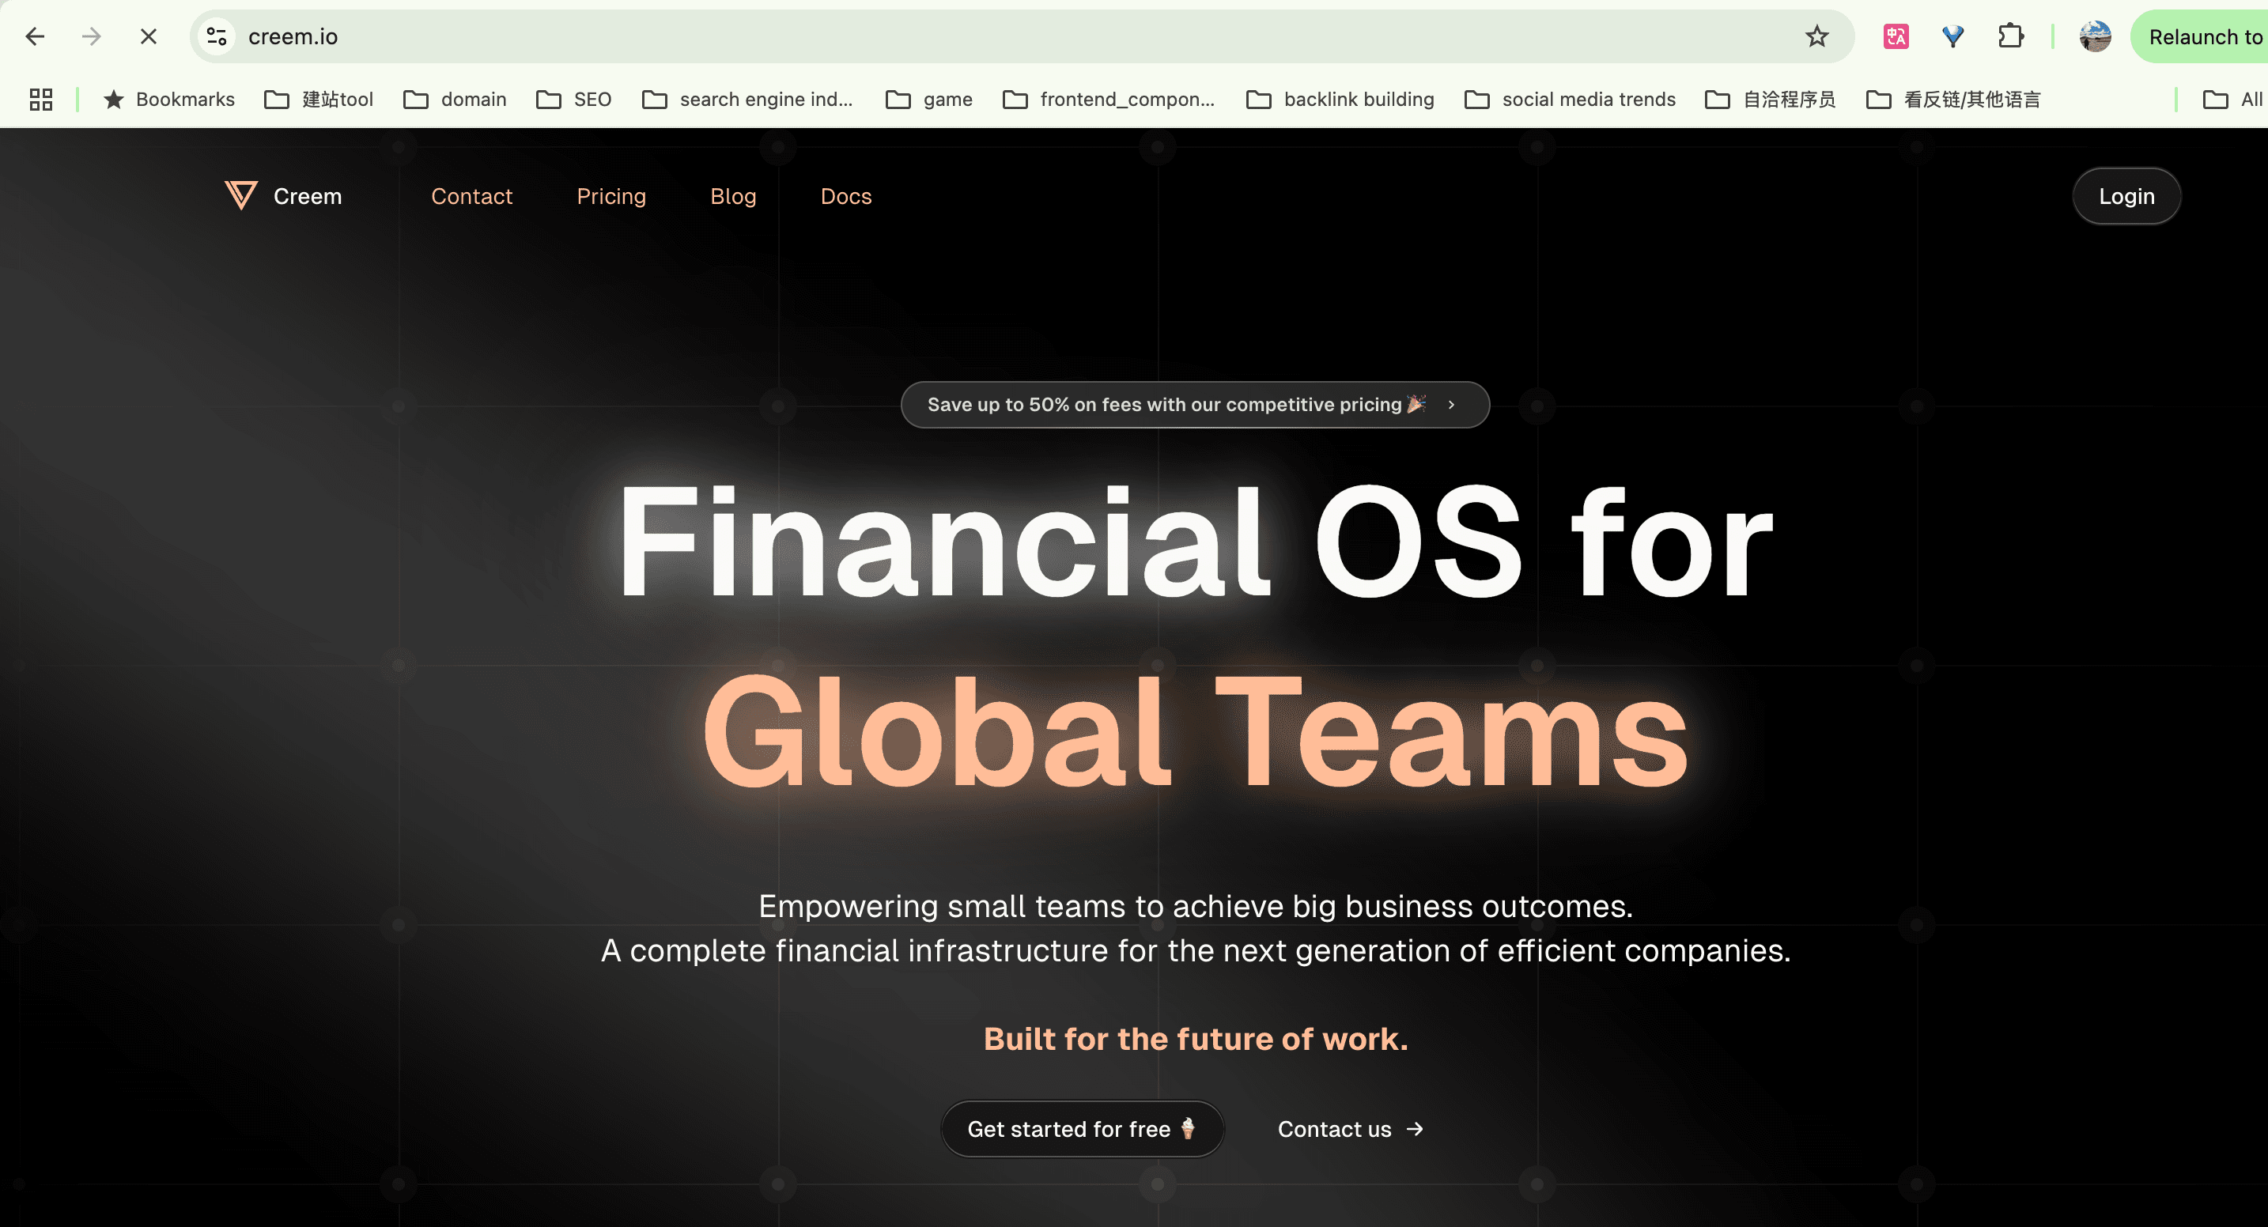2268x1227 pixels.
Task: Click the Built for the future of work. text
Action: [x=1196, y=1039]
